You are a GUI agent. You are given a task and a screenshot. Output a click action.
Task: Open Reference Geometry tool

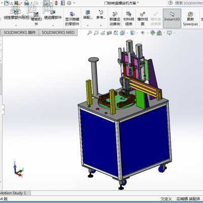pos(101,15)
